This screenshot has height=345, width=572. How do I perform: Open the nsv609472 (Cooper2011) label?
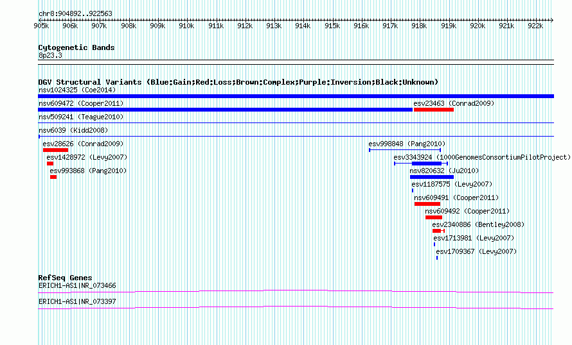(81, 103)
